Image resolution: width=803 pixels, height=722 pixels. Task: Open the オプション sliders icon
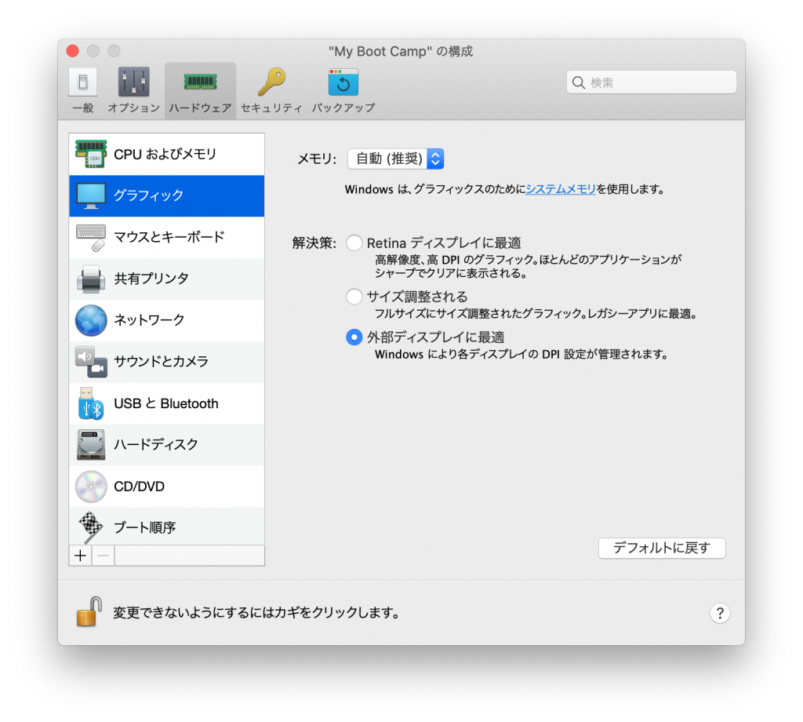[133, 82]
